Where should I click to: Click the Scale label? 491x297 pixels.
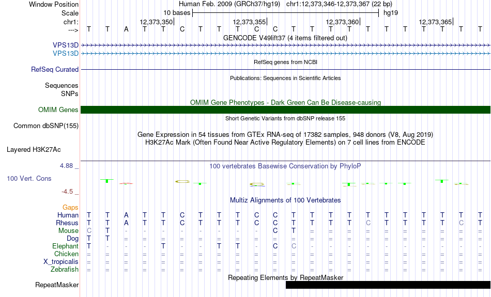click(70, 13)
